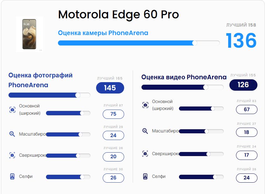Image resolution: width=265 pixels, height=194 pixels.
Task: Click the 'Оценка камеры PhoneArena' heading
Action: (103, 33)
